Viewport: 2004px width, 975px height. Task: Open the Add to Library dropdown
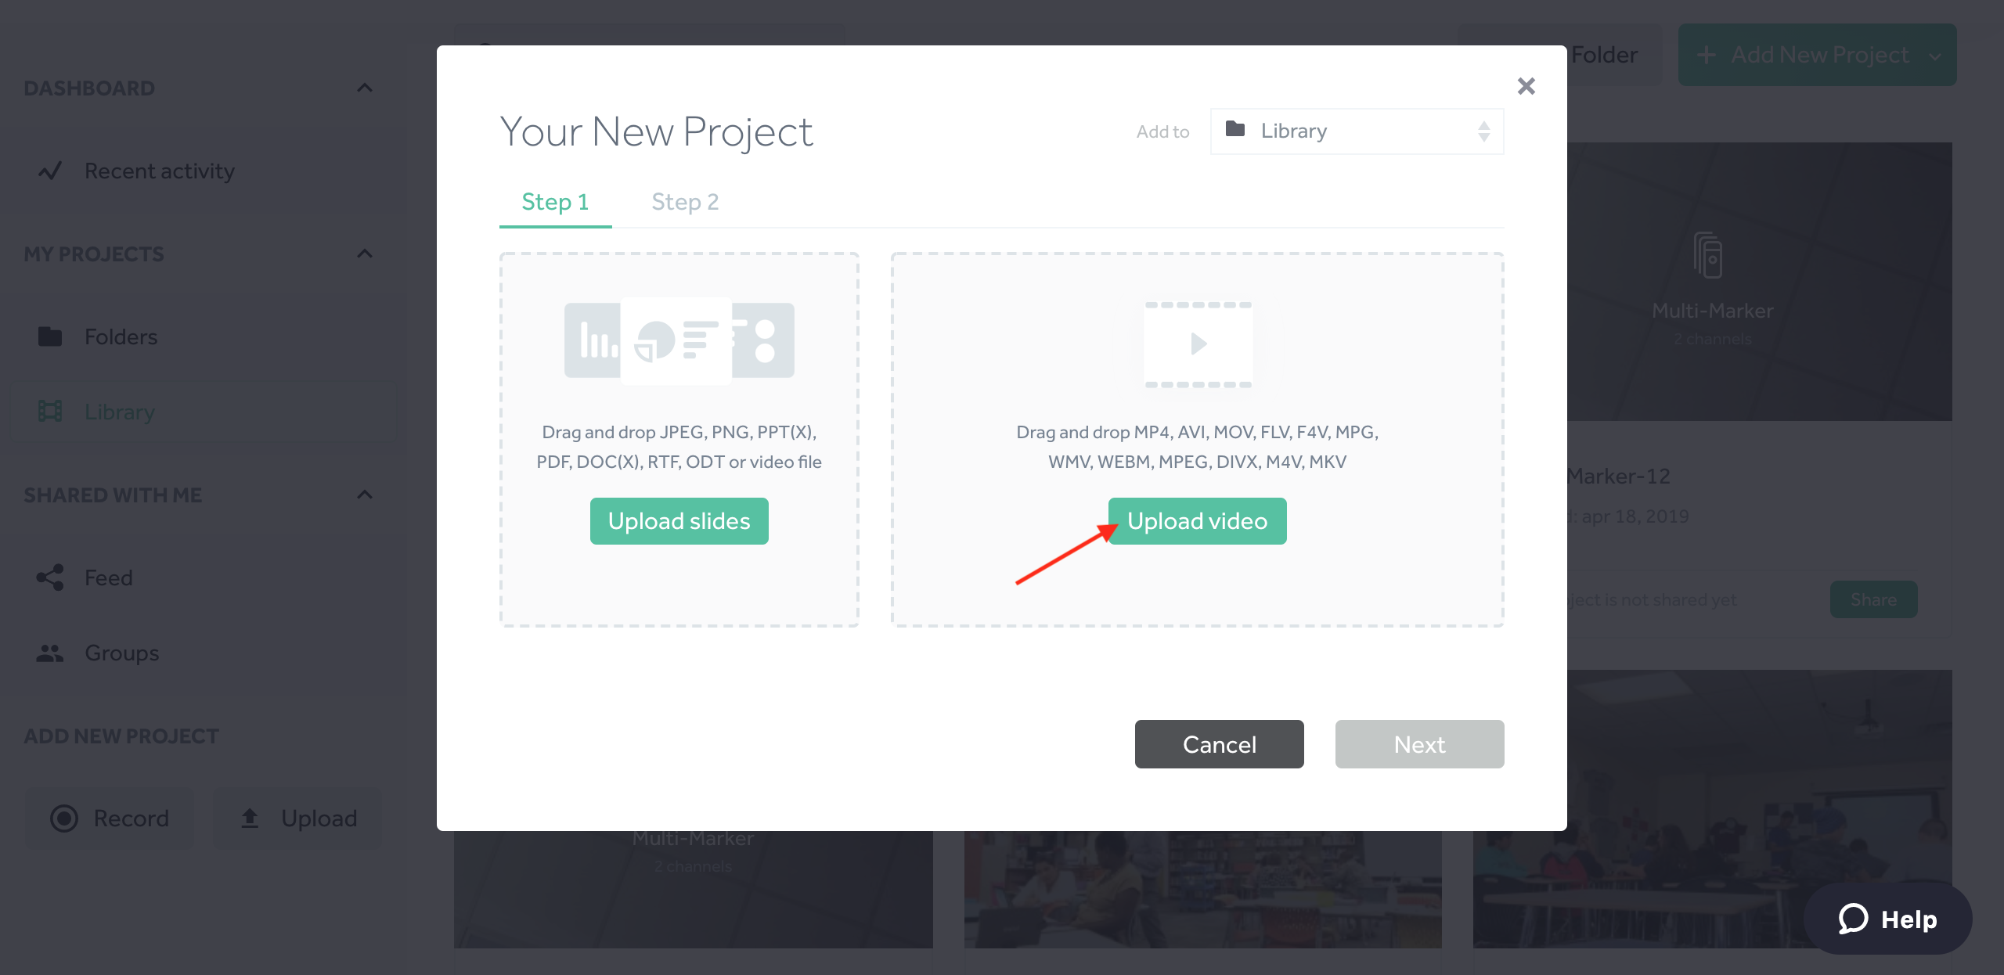[1357, 131]
